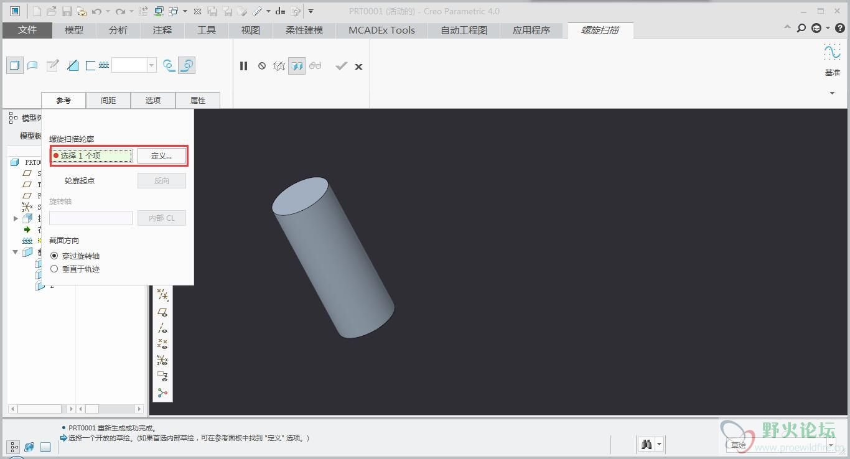Select the surface sweep option icon
This screenshot has width=850, height=459.
tap(33, 65)
